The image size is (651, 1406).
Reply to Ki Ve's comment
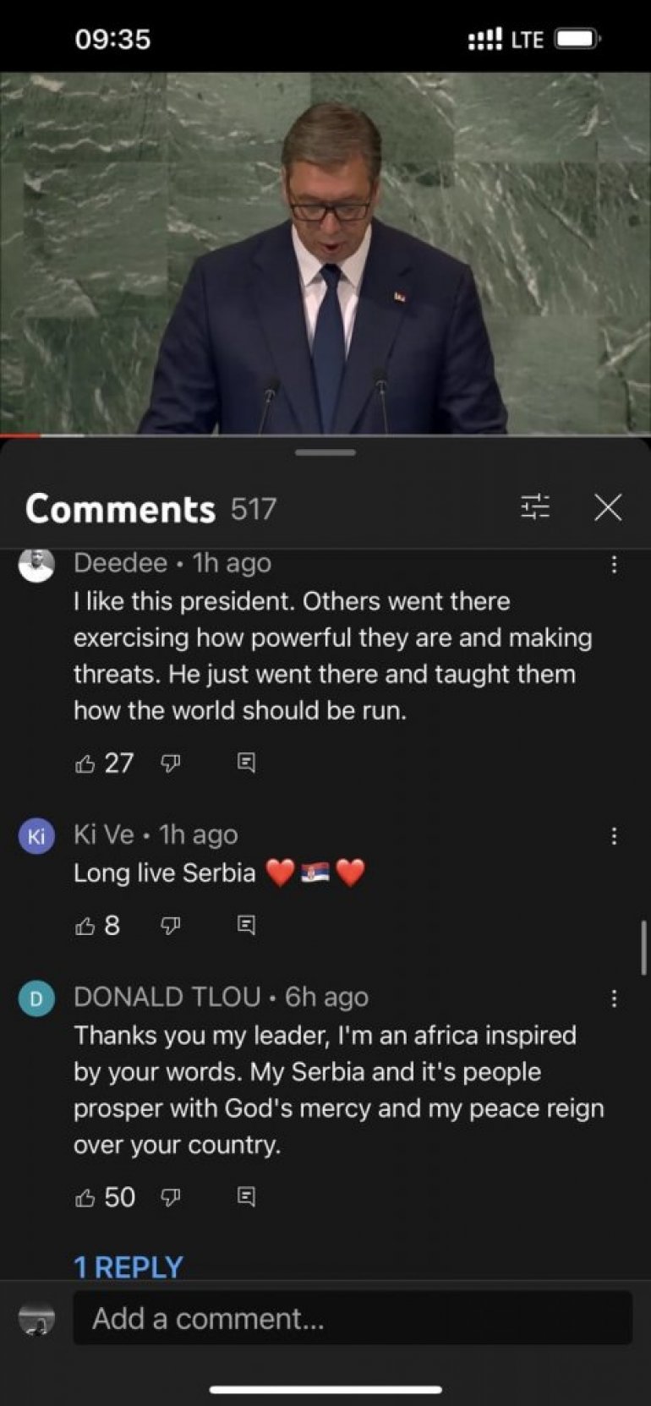pyautogui.click(x=246, y=926)
